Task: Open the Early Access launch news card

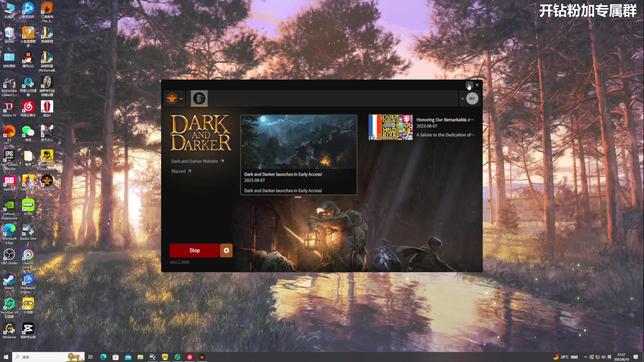Action: (x=299, y=155)
